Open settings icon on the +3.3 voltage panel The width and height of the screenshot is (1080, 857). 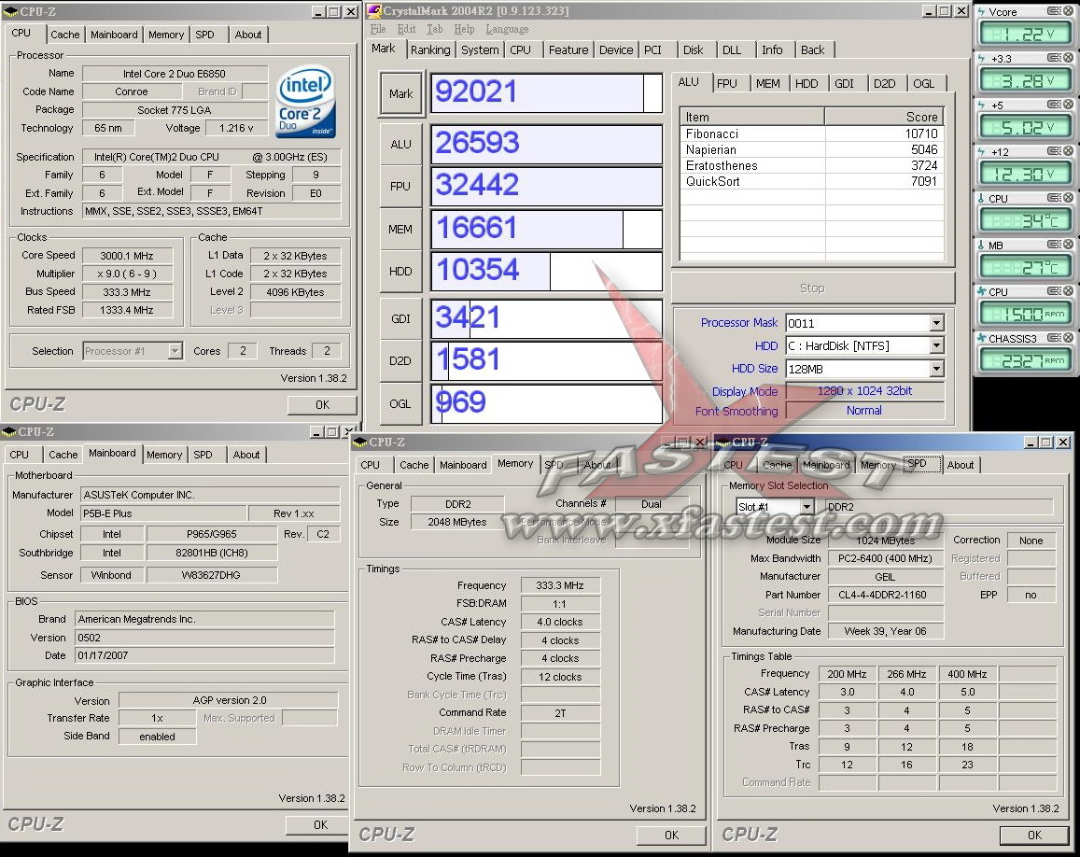click(1053, 58)
